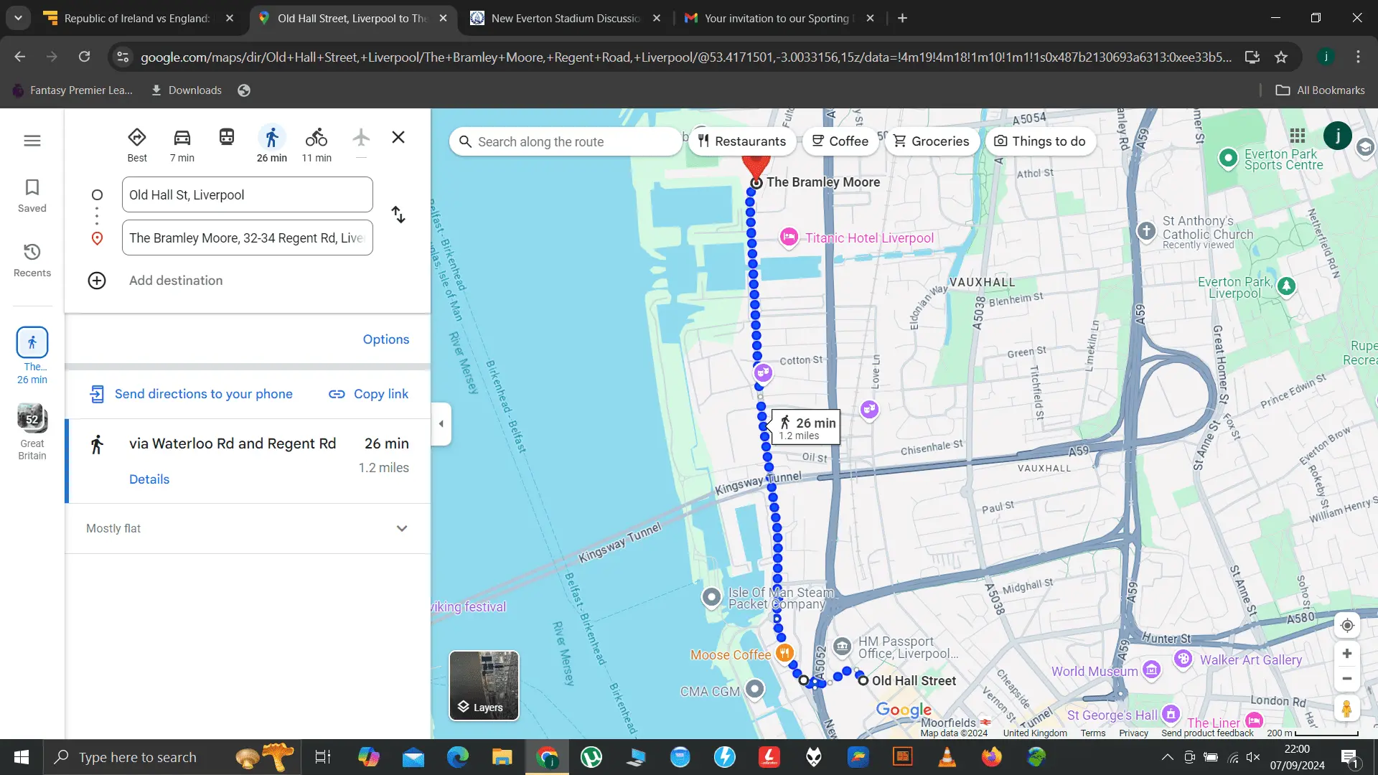This screenshot has height=775, width=1378.
Task: Open route Options
Action: click(x=386, y=339)
